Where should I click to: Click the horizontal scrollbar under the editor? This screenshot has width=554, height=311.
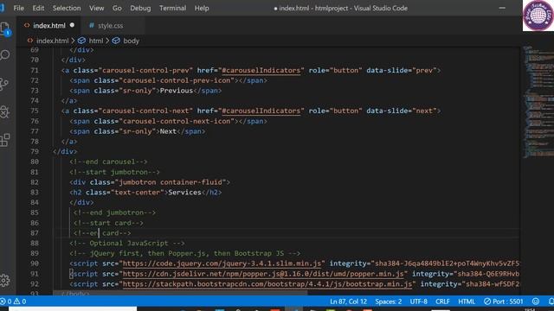coord(180,293)
